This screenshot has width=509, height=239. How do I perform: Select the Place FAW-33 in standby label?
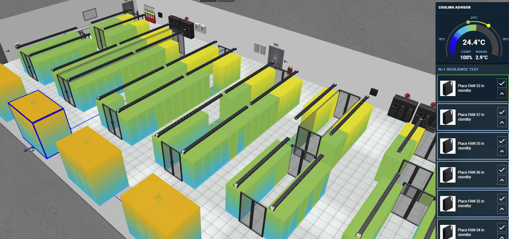pyautogui.click(x=471, y=88)
